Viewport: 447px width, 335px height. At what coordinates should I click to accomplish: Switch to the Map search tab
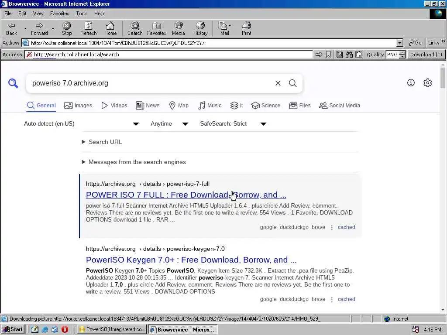pyautogui.click(x=179, y=106)
